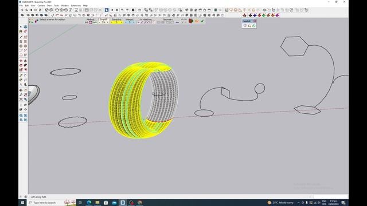This screenshot has height=206, width=367.
Task: Click the orange icon beside the green check
Action: pos(196,21)
